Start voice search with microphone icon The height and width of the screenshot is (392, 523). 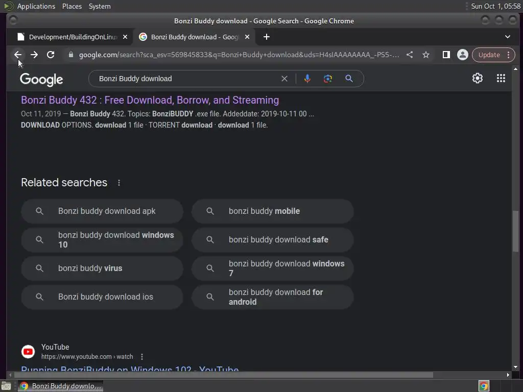[x=307, y=79]
